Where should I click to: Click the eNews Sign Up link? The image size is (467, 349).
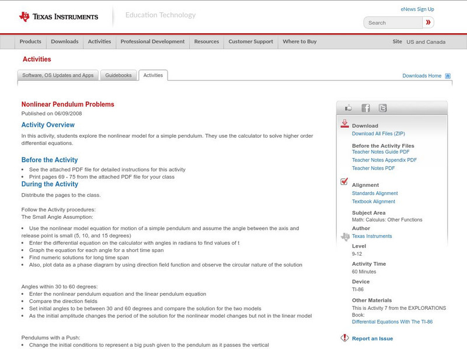pos(417,9)
